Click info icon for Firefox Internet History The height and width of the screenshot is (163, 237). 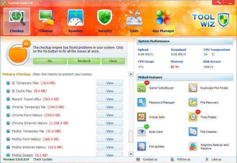(x=8, y=147)
